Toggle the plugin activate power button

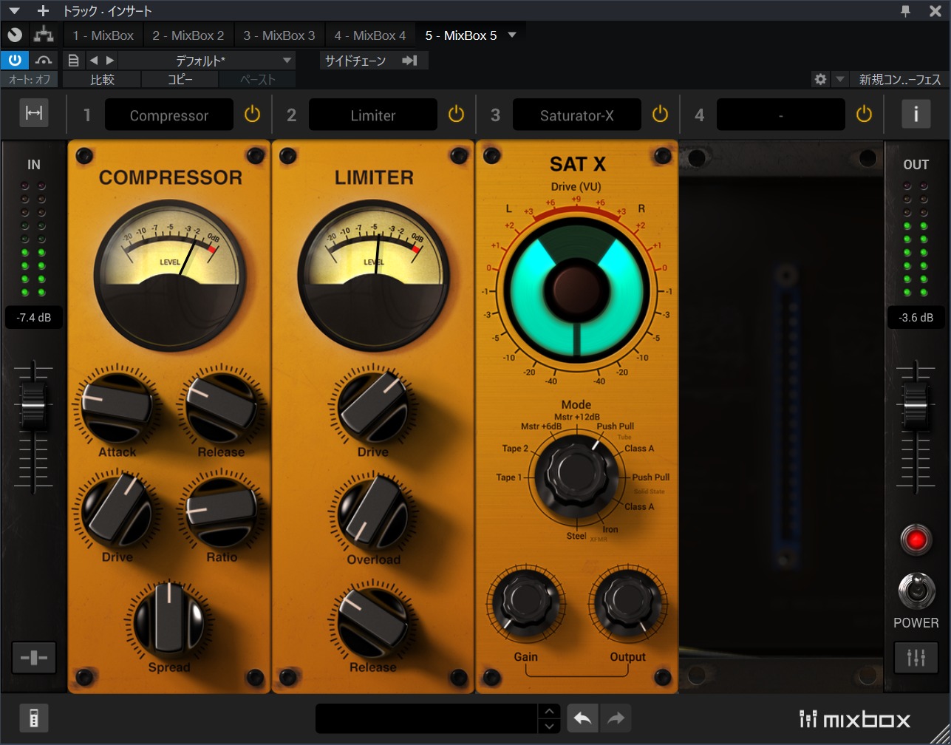pyautogui.click(x=15, y=60)
